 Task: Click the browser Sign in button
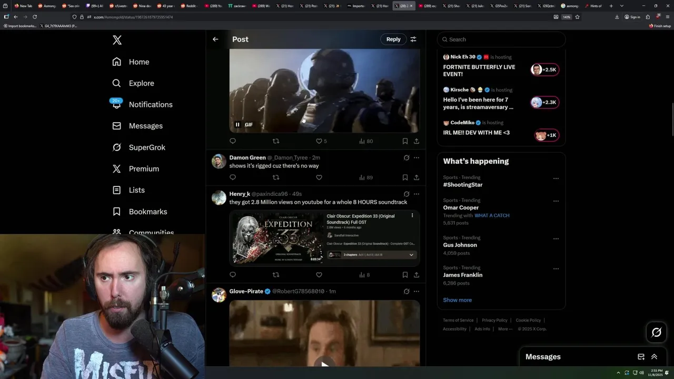pos(632,17)
